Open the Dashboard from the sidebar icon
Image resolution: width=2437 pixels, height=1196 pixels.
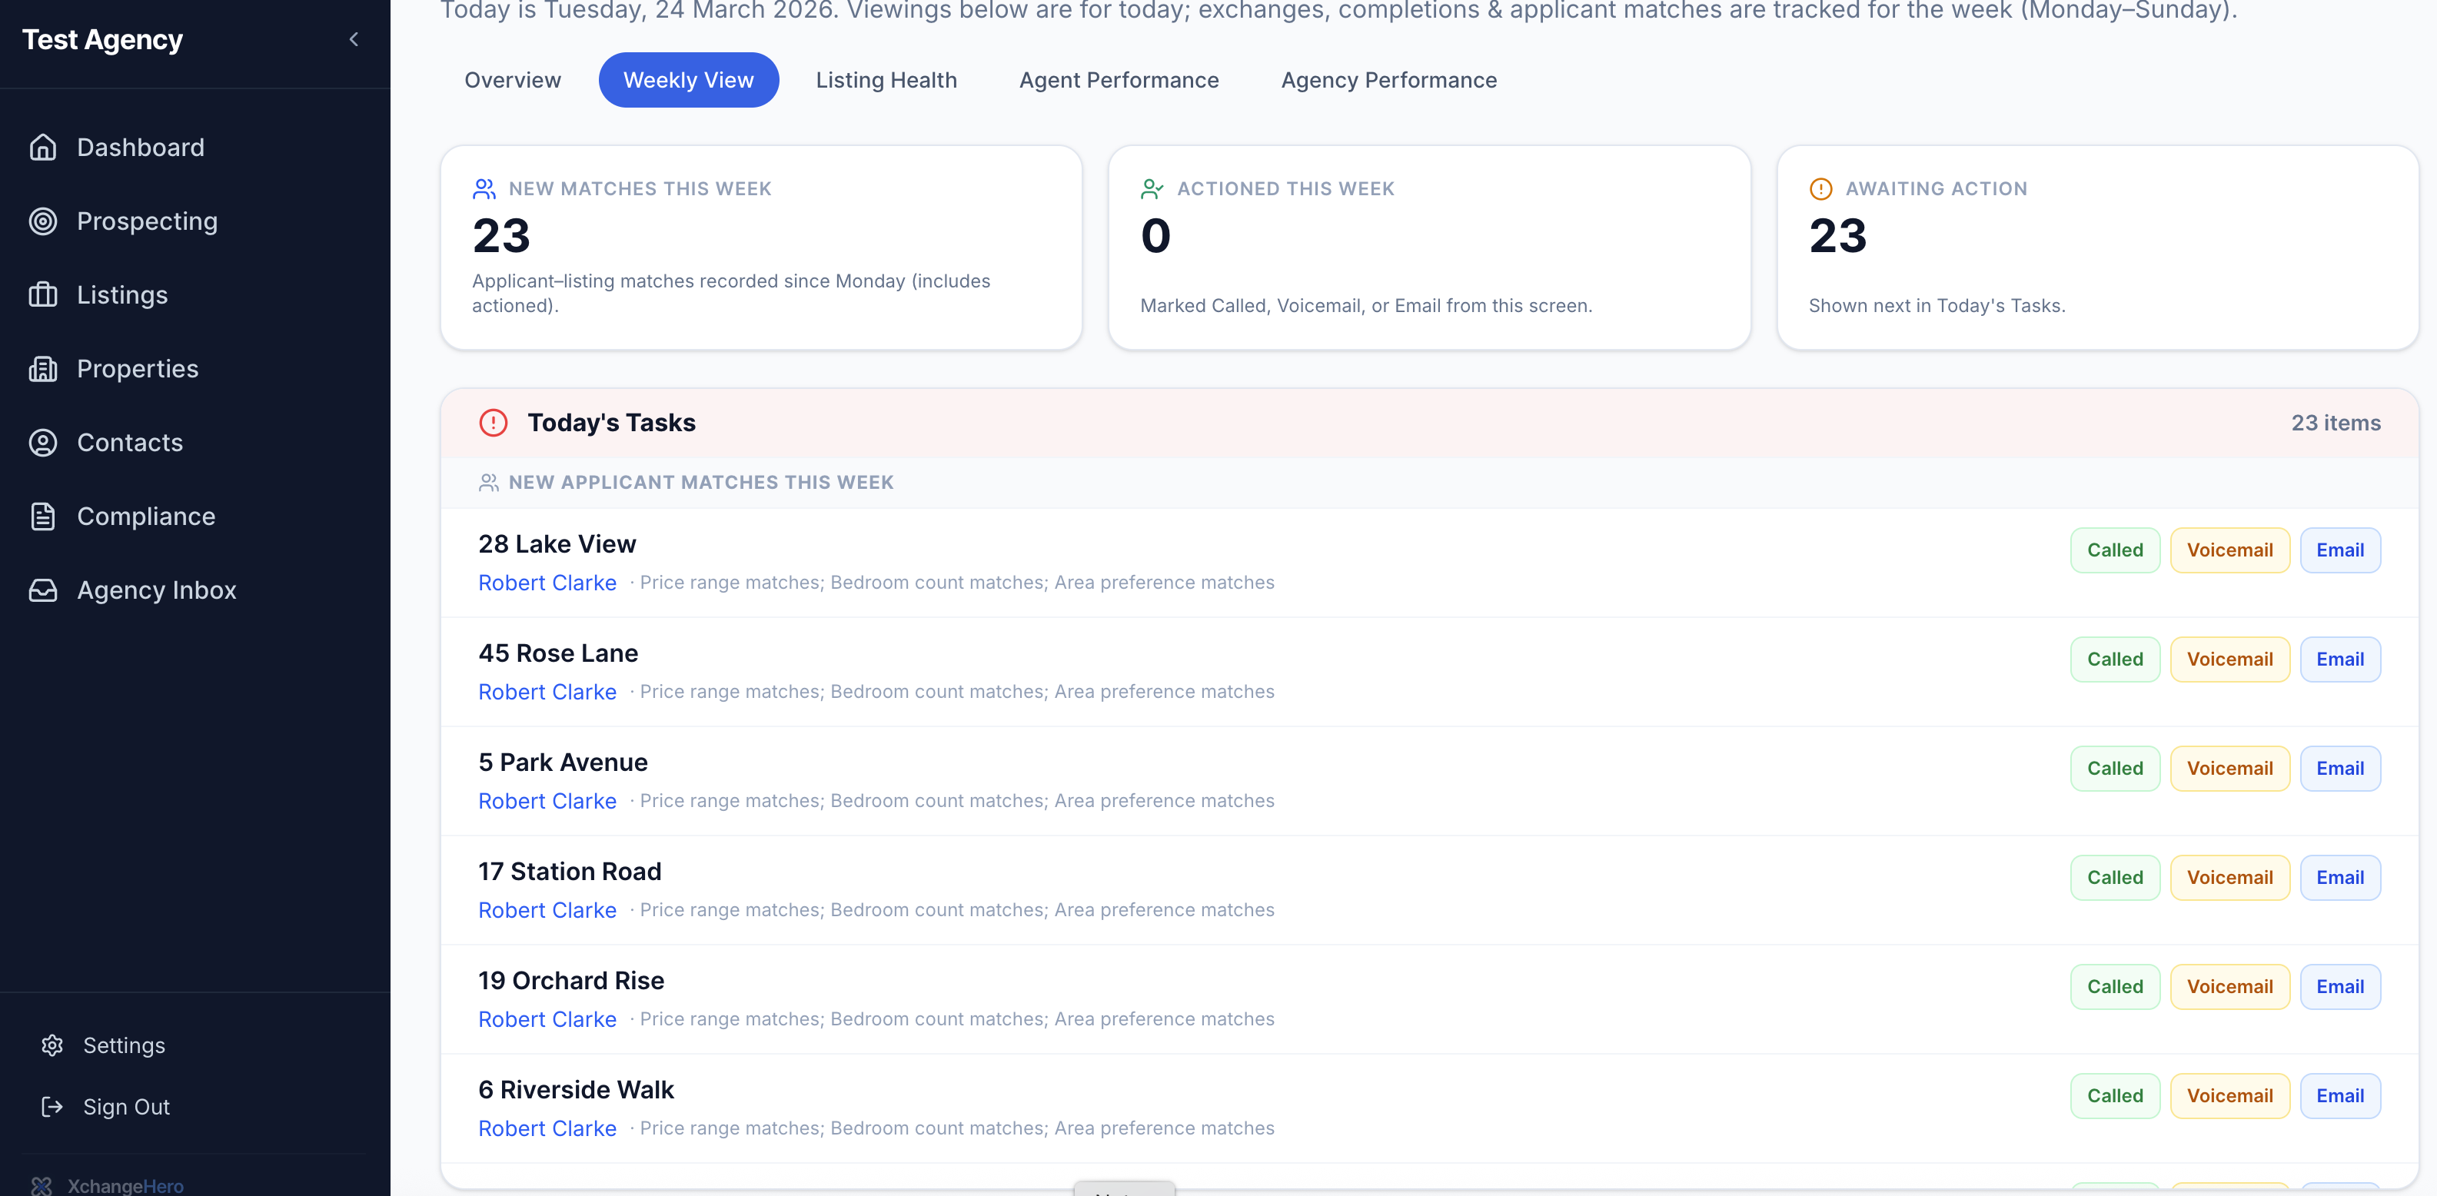pyautogui.click(x=44, y=148)
